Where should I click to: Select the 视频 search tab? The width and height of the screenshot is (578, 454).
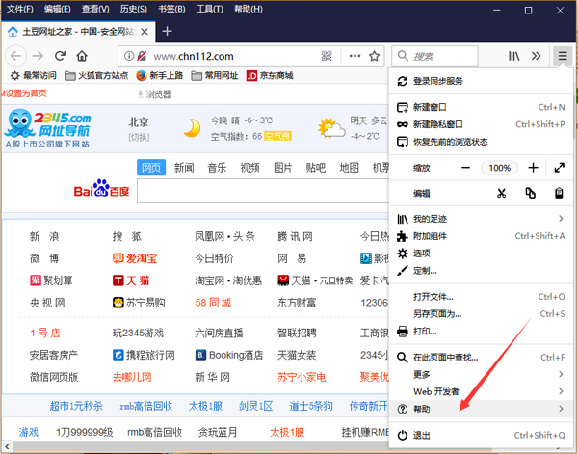pyautogui.click(x=250, y=168)
